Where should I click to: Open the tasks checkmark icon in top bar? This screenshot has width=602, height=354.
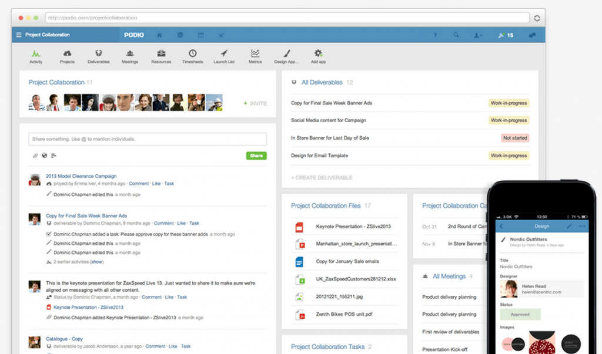pos(222,35)
